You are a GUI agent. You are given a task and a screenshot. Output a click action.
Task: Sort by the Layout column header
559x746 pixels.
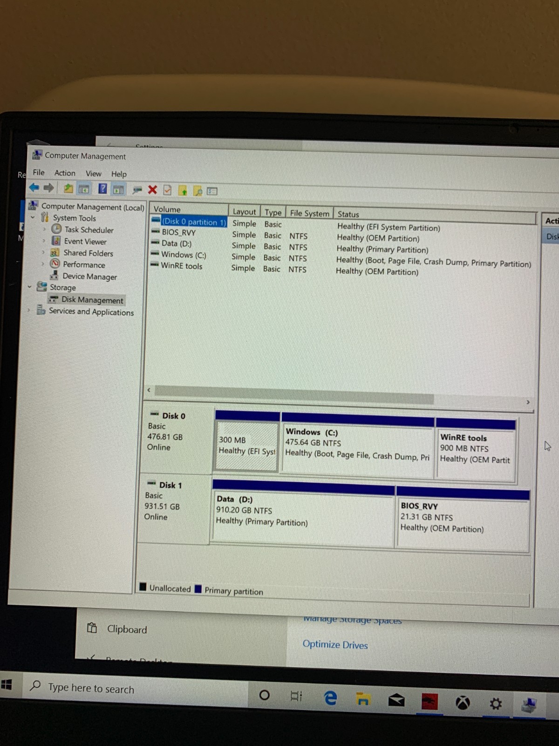click(244, 211)
